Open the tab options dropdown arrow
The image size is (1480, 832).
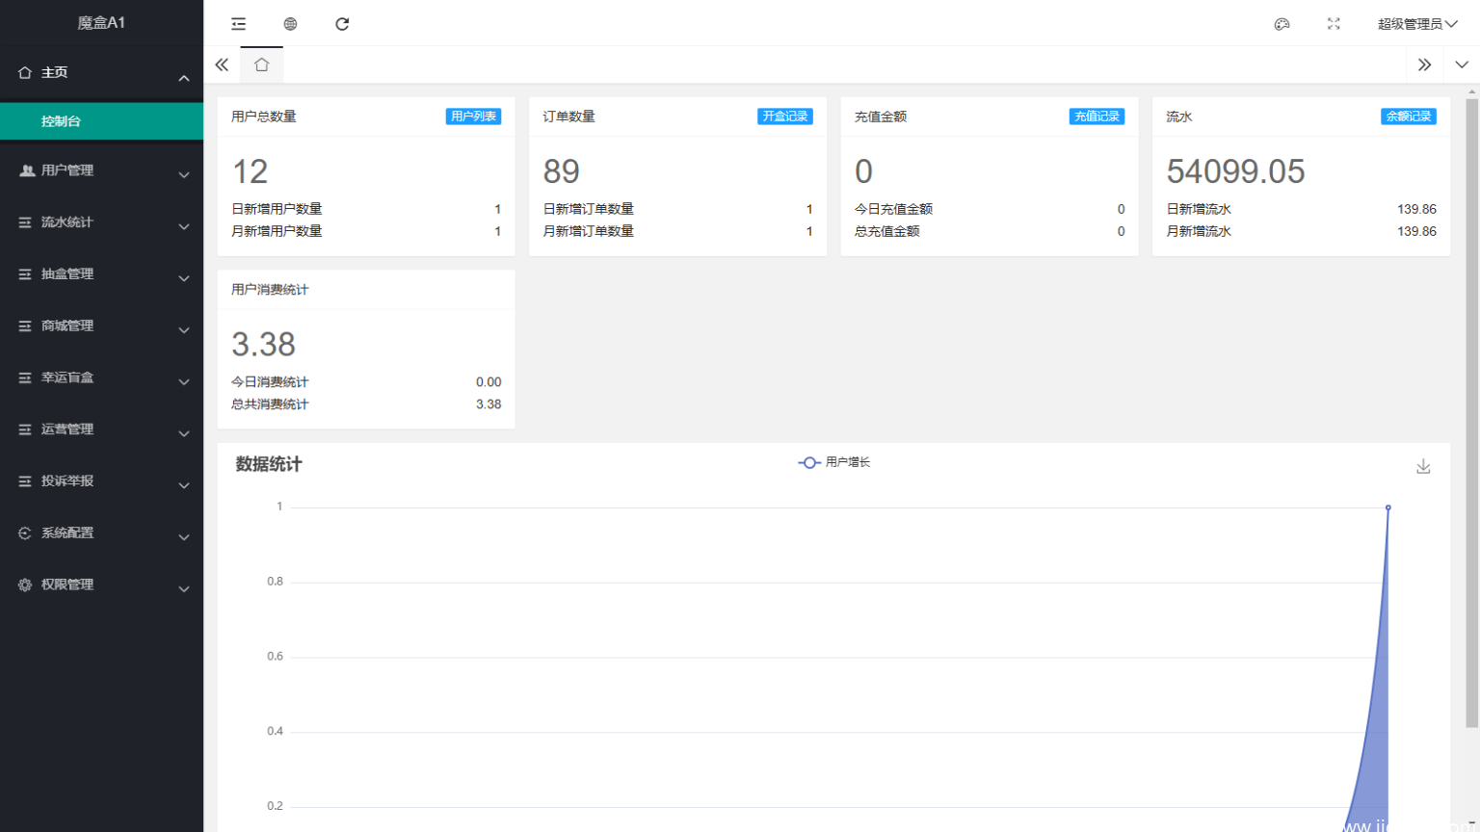tap(1462, 64)
